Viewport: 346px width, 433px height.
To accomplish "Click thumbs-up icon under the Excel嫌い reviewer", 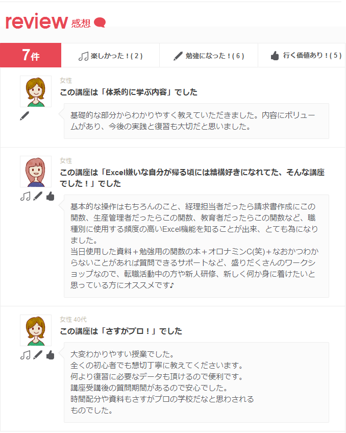I will pos(50,197).
